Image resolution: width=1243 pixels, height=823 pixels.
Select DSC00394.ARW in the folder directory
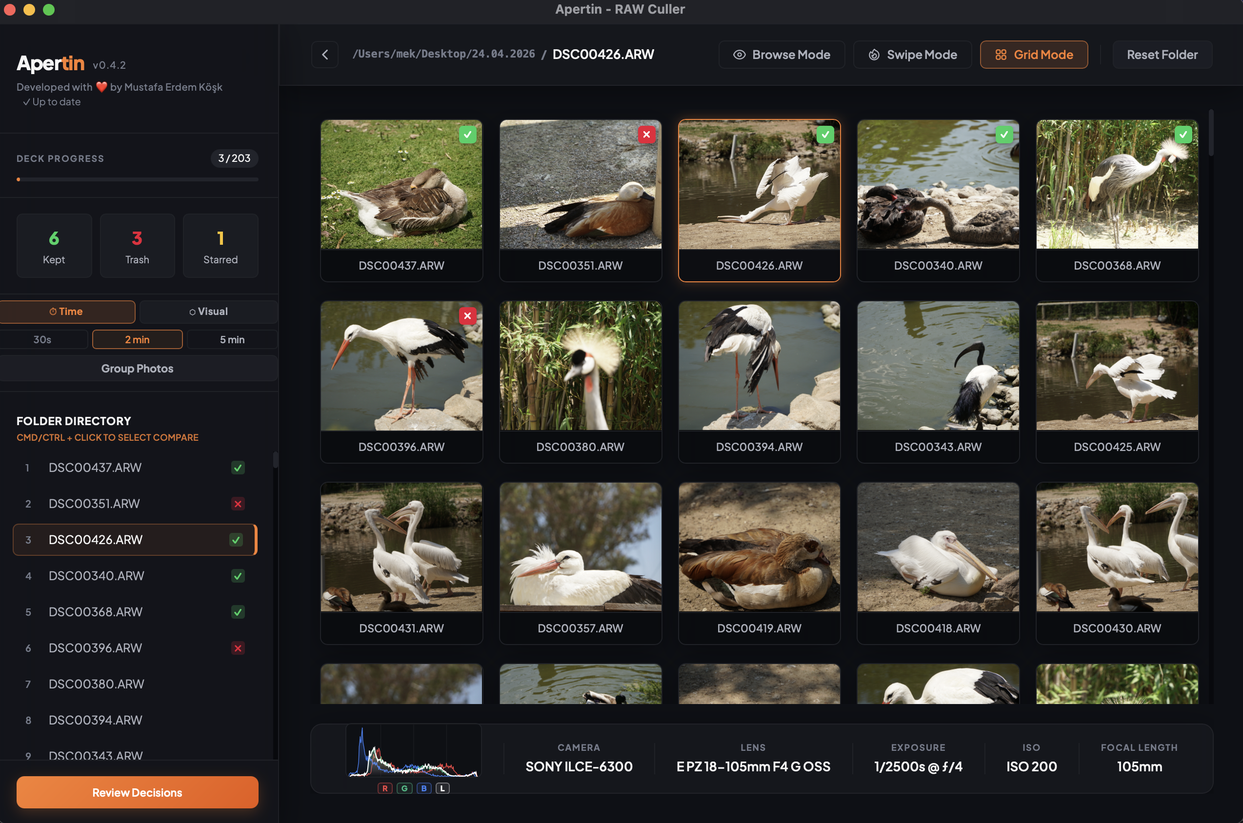click(135, 720)
